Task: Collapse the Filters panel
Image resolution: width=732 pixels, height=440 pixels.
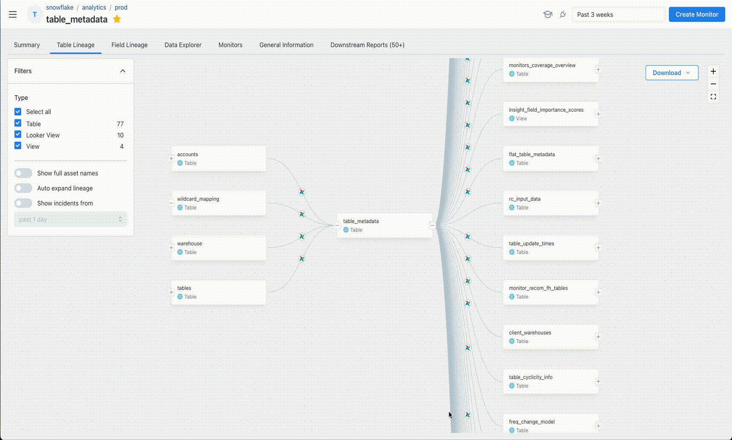Action: point(123,71)
